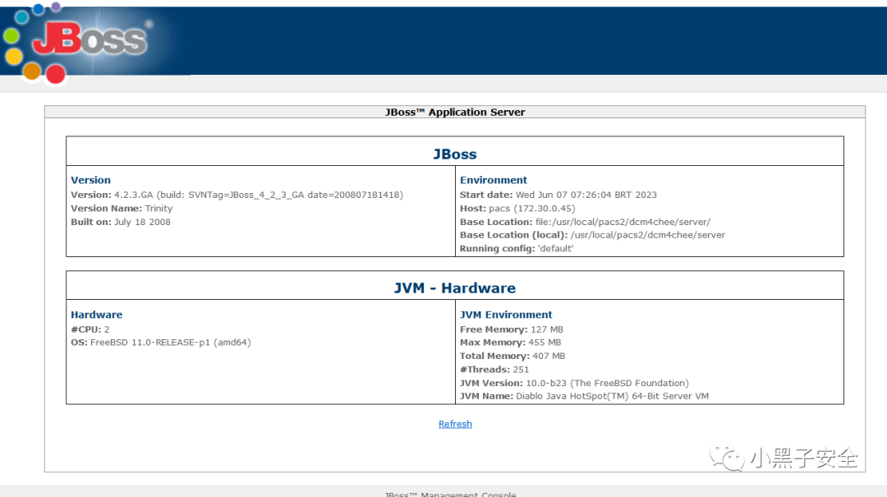
Task: Select the version value 4.2.3.GA build line
Action: tap(237, 195)
